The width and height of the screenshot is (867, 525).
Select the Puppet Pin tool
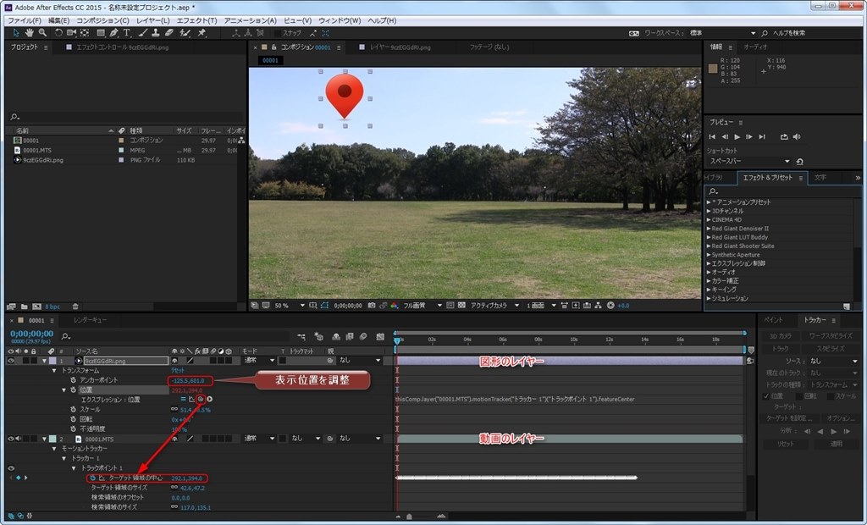[202, 33]
